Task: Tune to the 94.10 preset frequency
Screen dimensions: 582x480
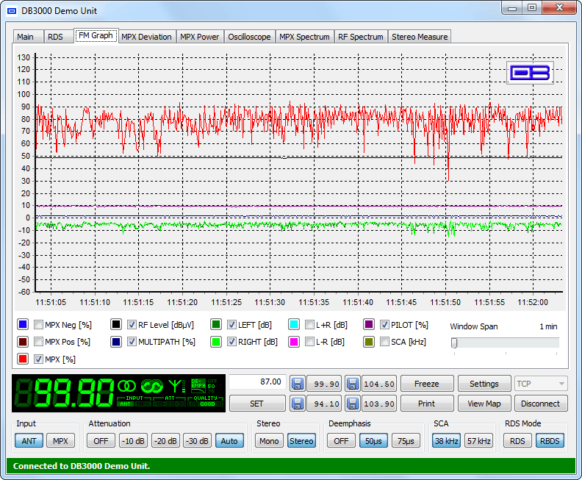Action: click(x=323, y=404)
